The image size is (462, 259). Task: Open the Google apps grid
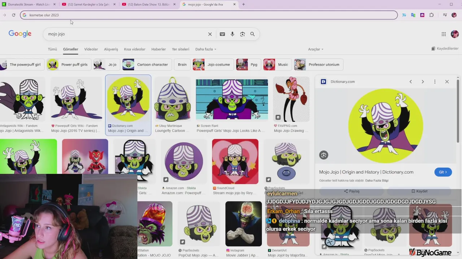tap(444, 34)
